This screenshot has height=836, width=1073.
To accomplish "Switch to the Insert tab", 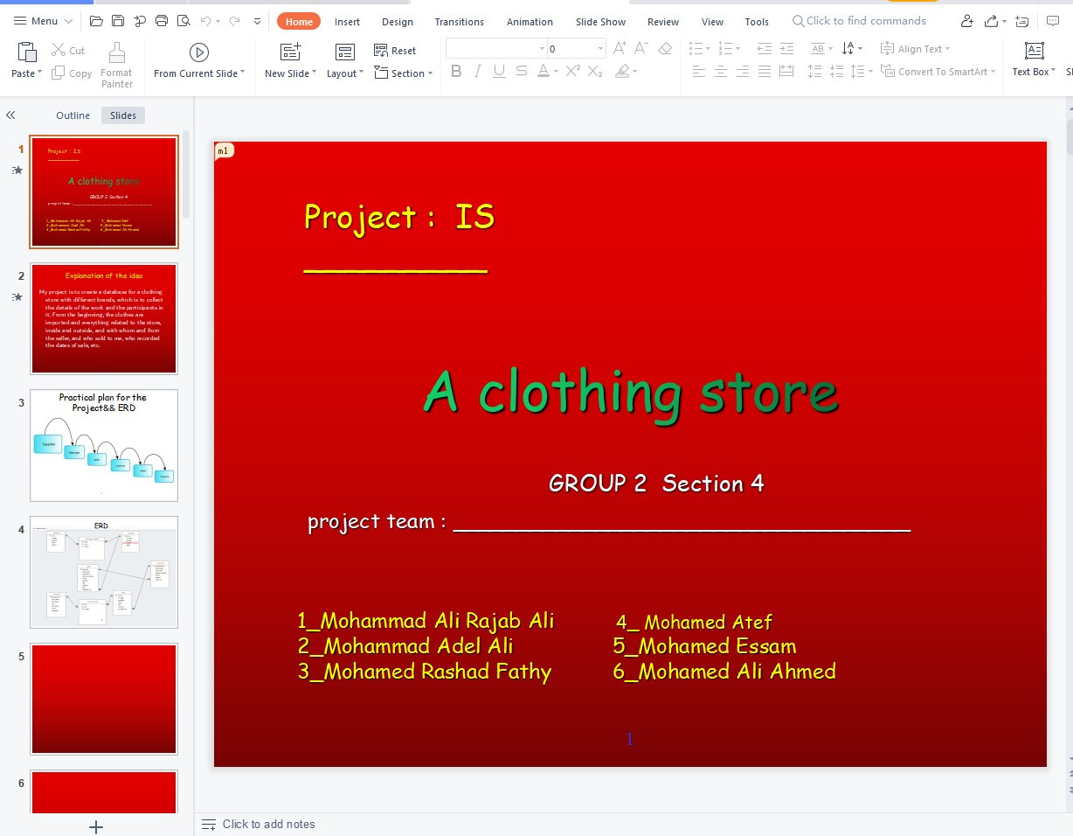I will pyautogui.click(x=347, y=22).
